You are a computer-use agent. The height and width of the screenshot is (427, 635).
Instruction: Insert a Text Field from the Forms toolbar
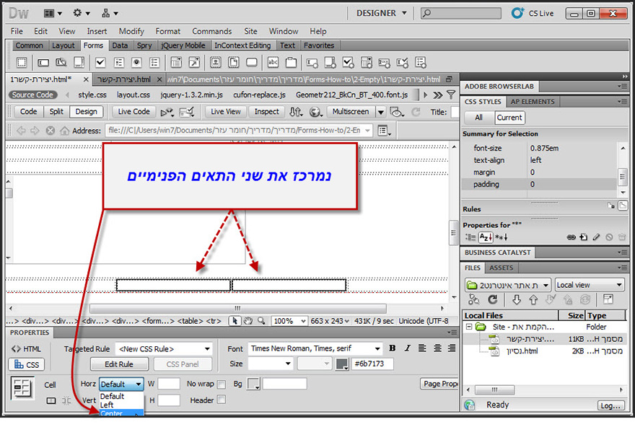43,63
